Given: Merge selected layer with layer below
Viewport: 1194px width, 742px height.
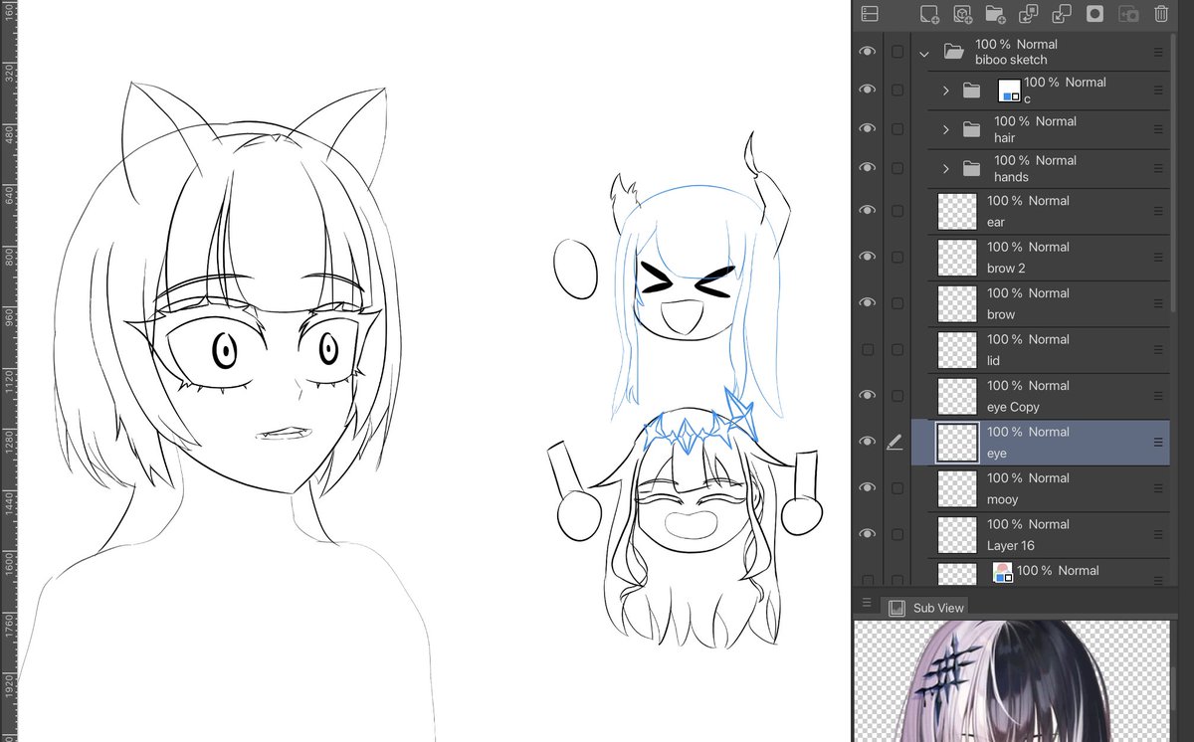Looking at the screenshot, I should (1062, 14).
